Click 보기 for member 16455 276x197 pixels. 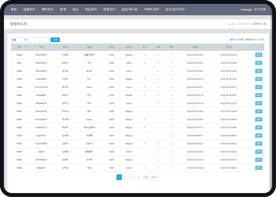coord(259,160)
